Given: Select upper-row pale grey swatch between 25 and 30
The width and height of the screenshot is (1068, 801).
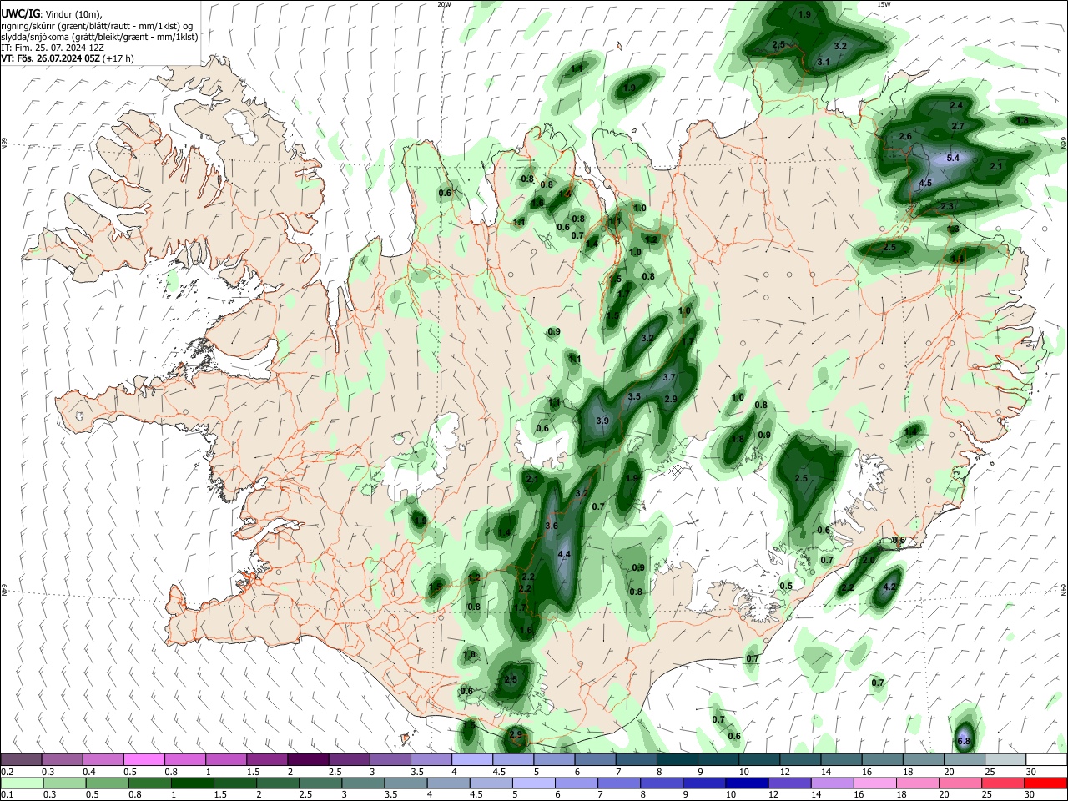Looking at the screenshot, I should click(1006, 760).
